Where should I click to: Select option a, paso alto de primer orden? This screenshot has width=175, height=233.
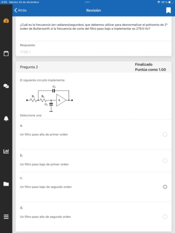[165, 134]
